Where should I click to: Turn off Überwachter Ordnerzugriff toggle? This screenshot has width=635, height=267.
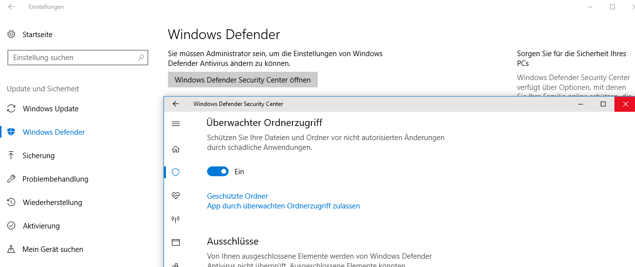click(218, 171)
